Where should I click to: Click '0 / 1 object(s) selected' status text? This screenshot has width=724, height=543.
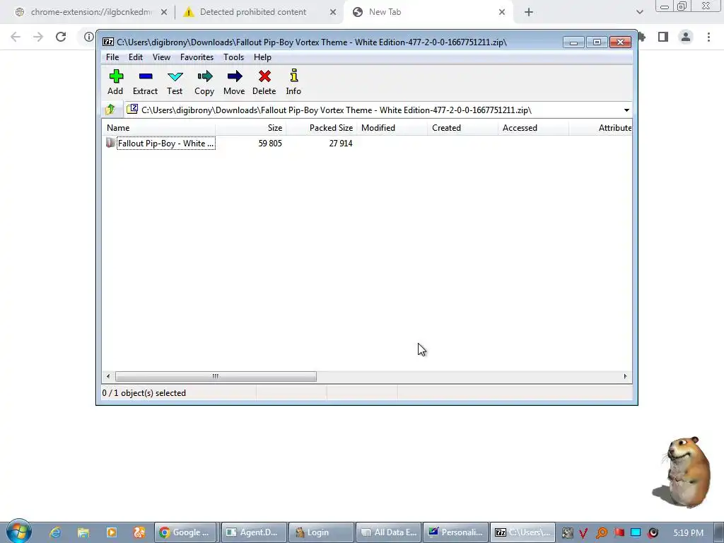[x=144, y=393]
